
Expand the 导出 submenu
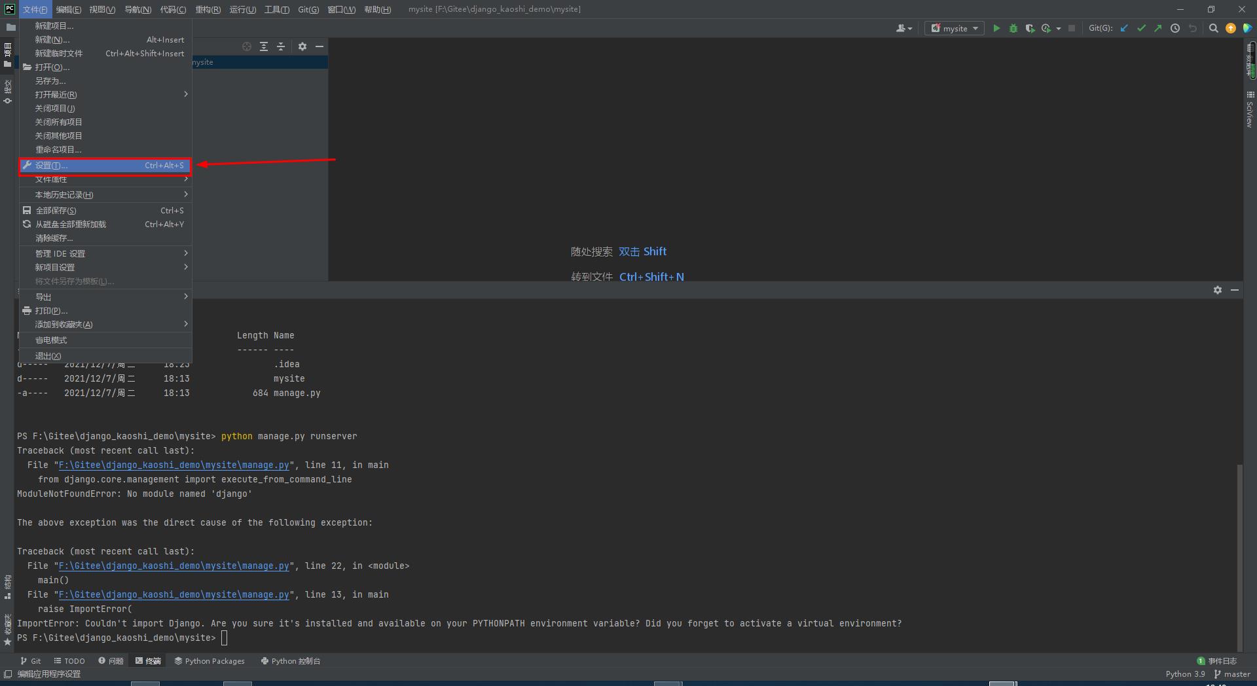click(x=105, y=297)
